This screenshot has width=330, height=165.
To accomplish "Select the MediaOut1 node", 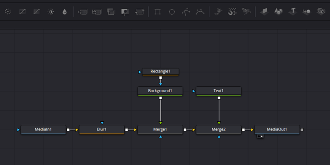I will 277,130.
